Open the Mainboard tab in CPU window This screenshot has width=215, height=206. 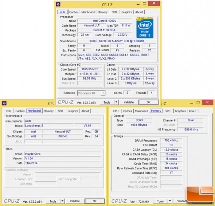coord(88,12)
